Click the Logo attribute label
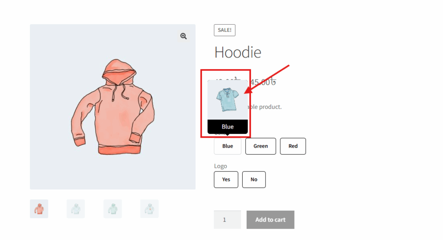The width and height of the screenshot is (443, 240). [220, 166]
